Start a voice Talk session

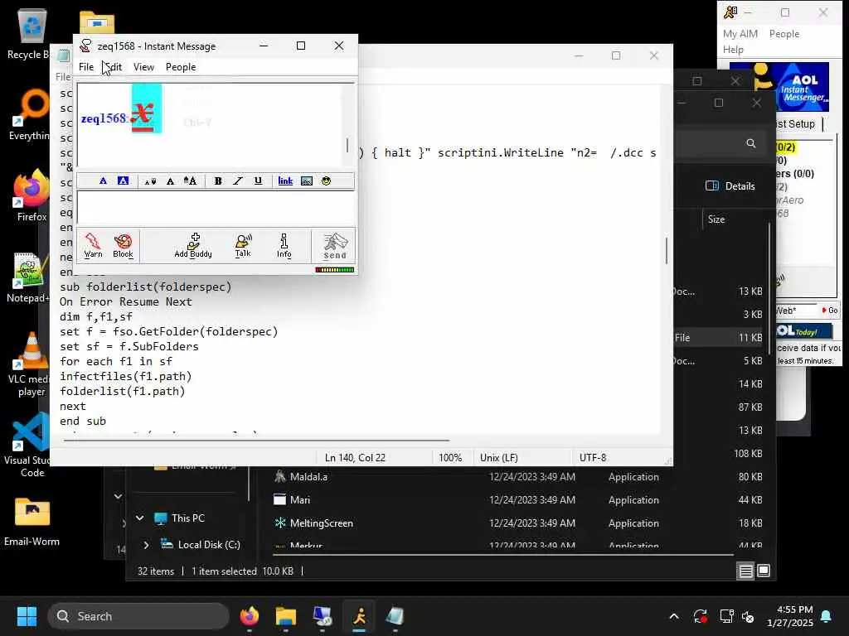(243, 245)
